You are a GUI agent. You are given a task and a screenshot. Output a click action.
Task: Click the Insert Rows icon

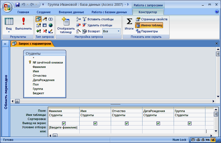tap(78, 19)
